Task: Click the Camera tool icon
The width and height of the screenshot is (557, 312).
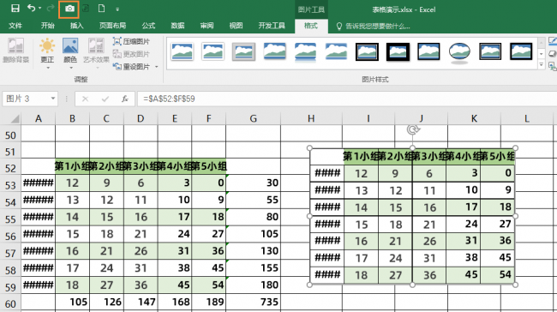Action: click(69, 9)
